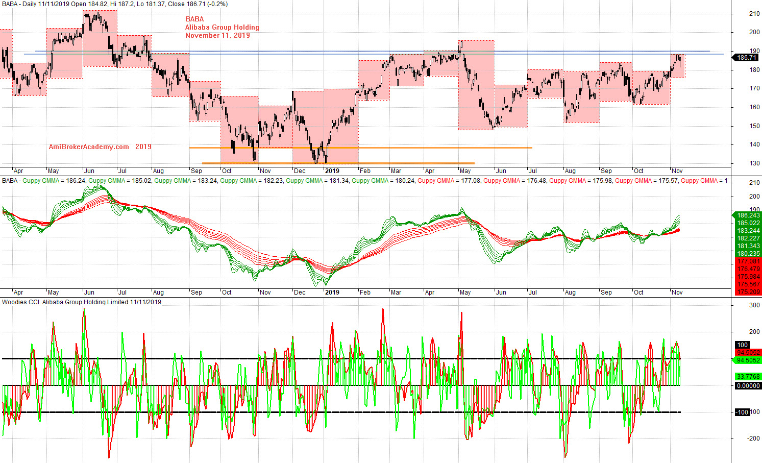Click the red 'Guppy GMMA = 177.08' legend entry

tap(449, 181)
